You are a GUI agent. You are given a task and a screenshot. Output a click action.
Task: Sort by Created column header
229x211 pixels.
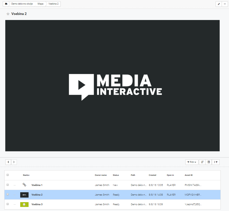click(x=152, y=175)
